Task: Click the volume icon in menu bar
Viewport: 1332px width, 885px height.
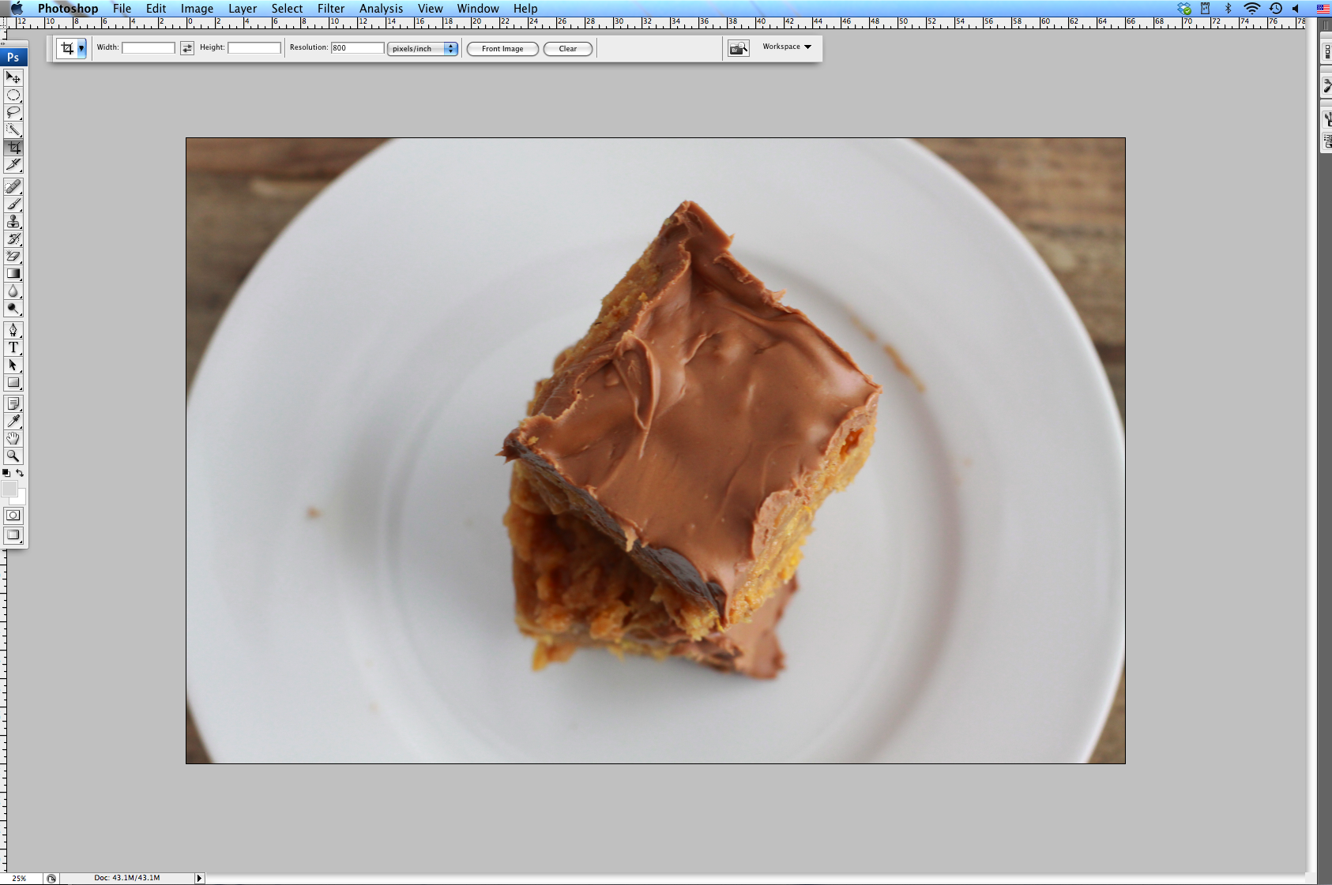Action: (x=1296, y=8)
